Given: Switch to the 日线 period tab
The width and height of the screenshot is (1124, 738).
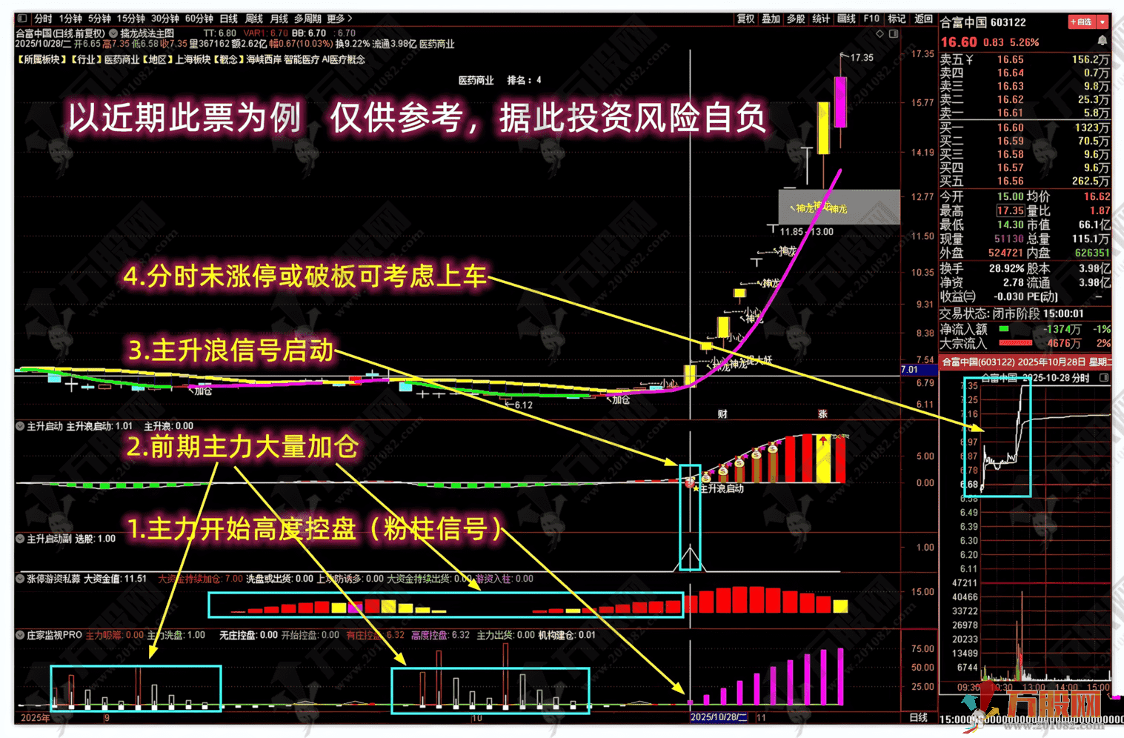Looking at the screenshot, I should (228, 19).
